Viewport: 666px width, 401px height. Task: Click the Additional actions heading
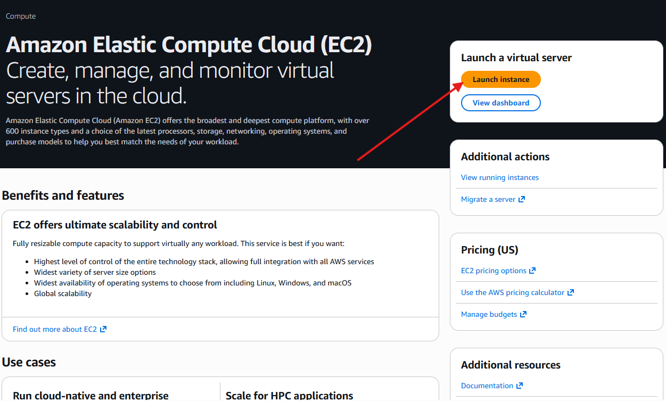(x=505, y=157)
